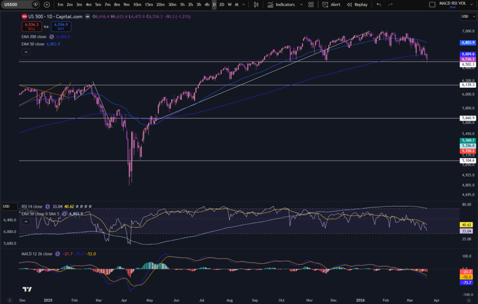This screenshot has height=304, width=478.
Task: Click the US 500 · 1D · Capital.com title
Action: (55, 16)
